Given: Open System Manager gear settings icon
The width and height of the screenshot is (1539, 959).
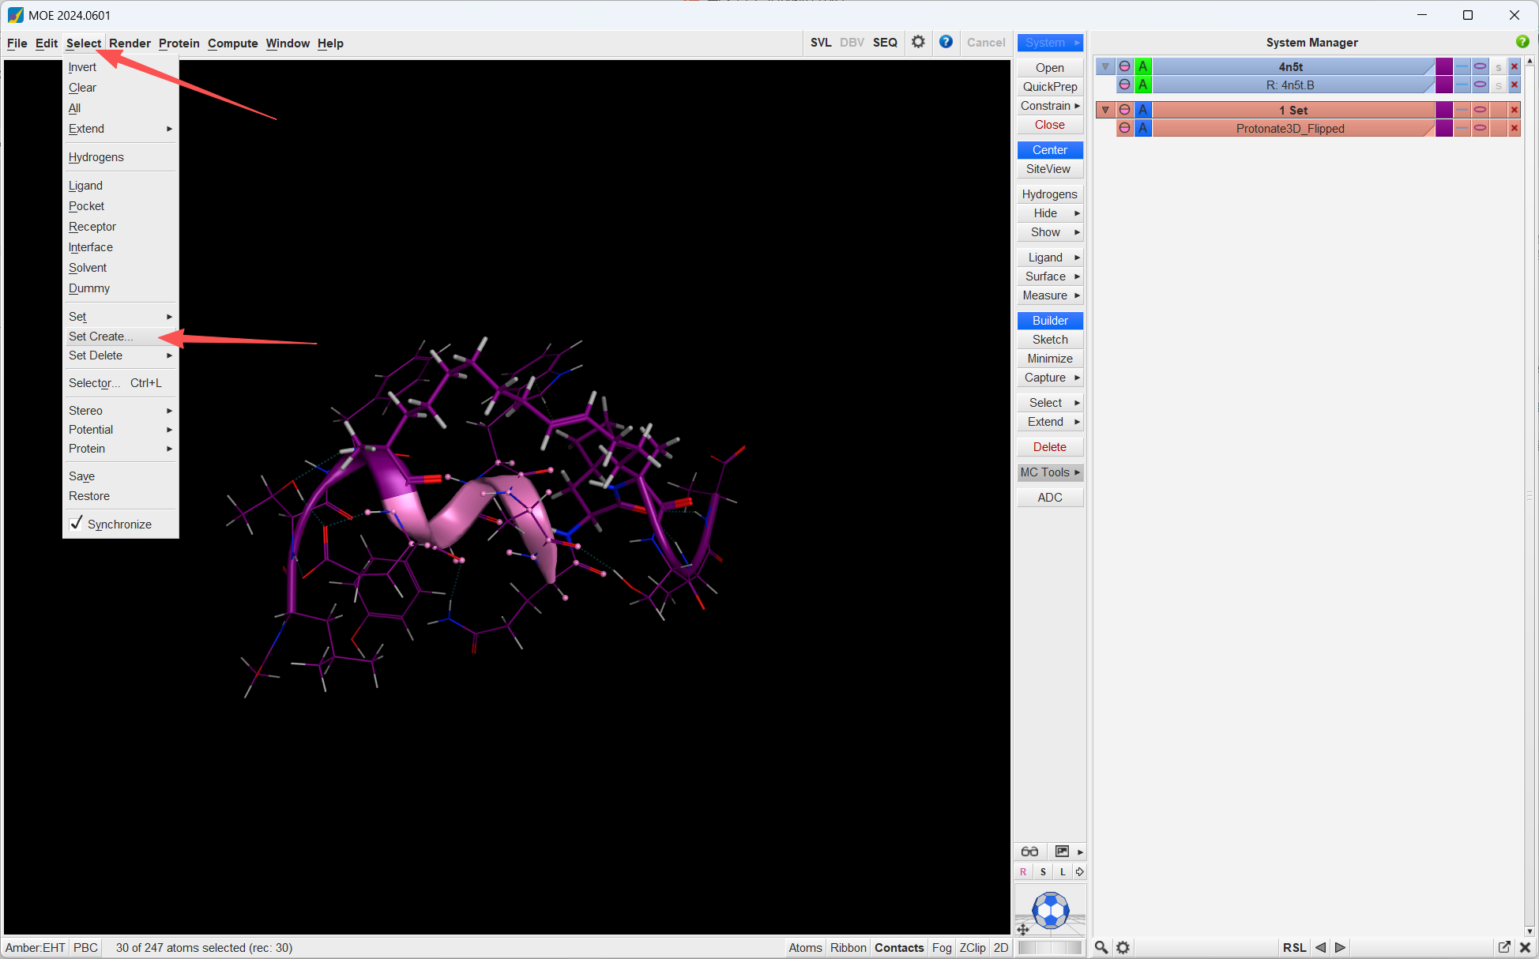Looking at the screenshot, I should pos(1123,947).
